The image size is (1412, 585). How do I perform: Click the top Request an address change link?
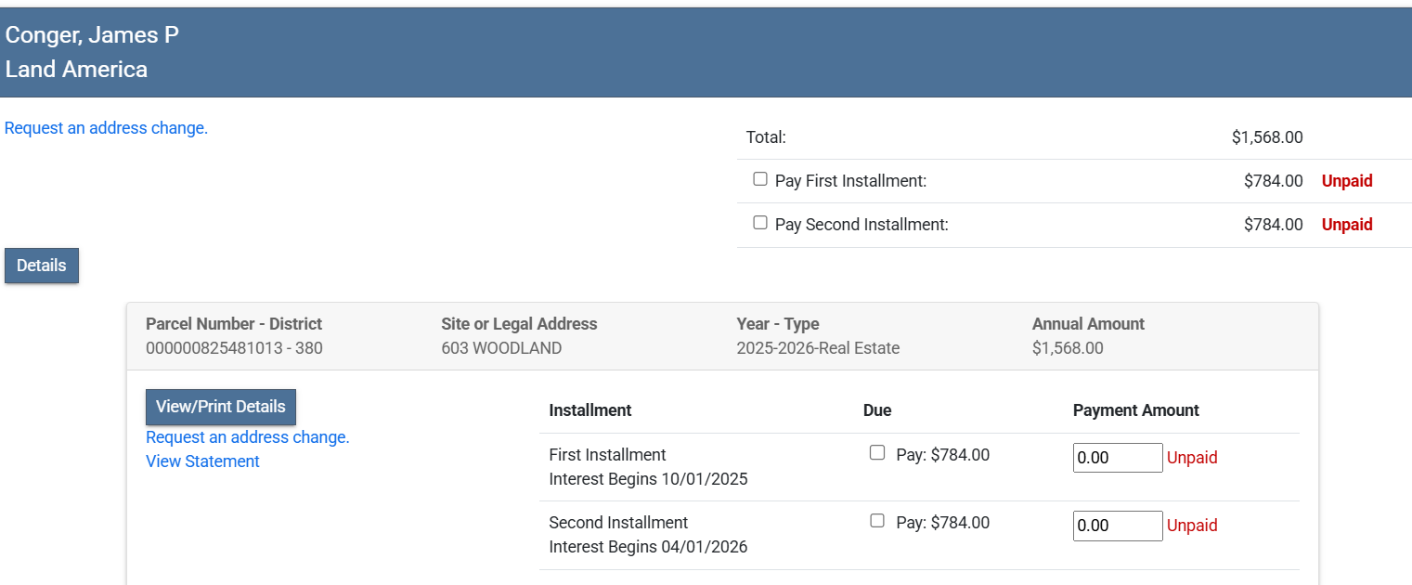pyautogui.click(x=106, y=128)
